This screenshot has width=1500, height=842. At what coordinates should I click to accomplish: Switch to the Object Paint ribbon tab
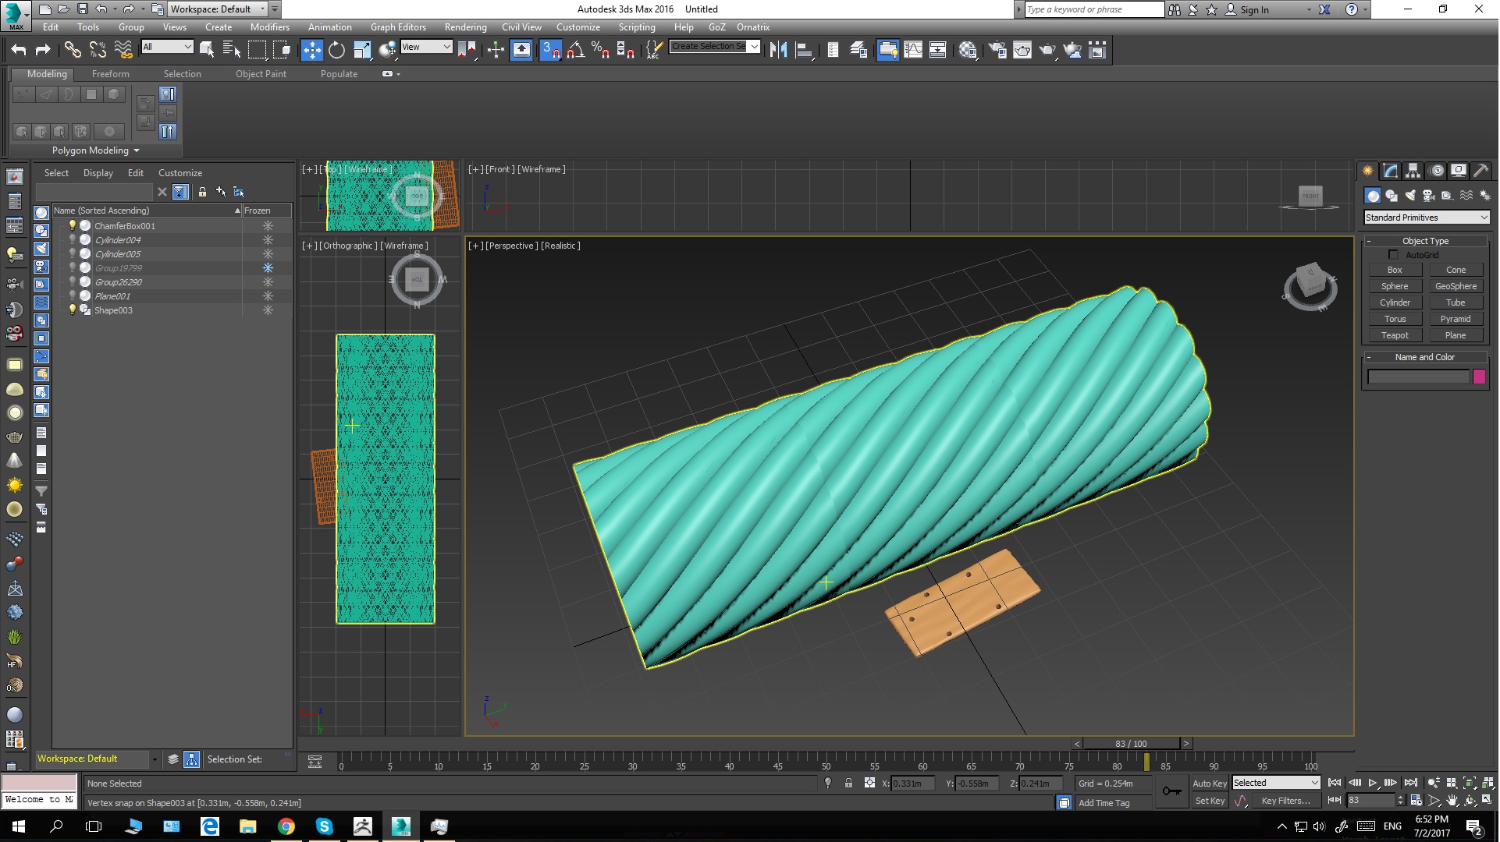click(x=261, y=74)
